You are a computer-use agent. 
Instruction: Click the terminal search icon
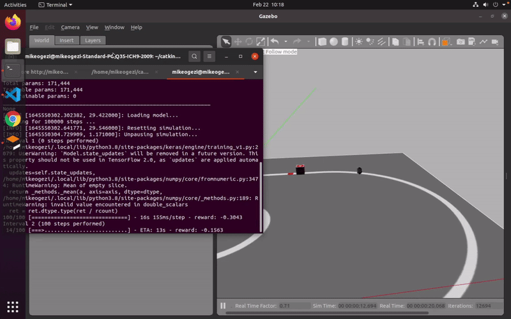click(194, 56)
